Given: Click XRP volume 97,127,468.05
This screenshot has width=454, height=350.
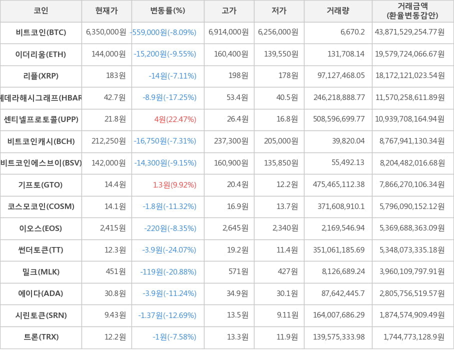Looking at the screenshot, I should tap(341, 75).
